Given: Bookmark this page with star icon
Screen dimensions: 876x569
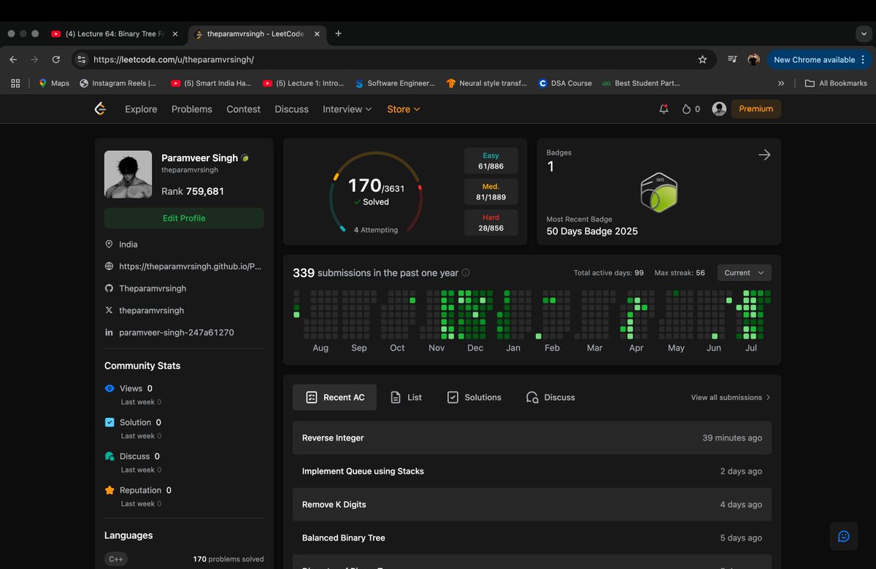Looking at the screenshot, I should point(702,60).
